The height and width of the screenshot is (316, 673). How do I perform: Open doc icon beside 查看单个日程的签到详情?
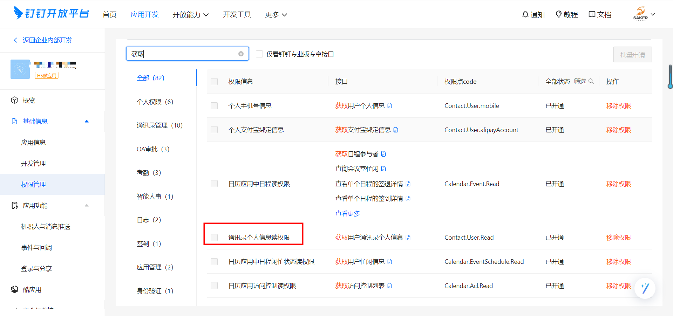408,199
